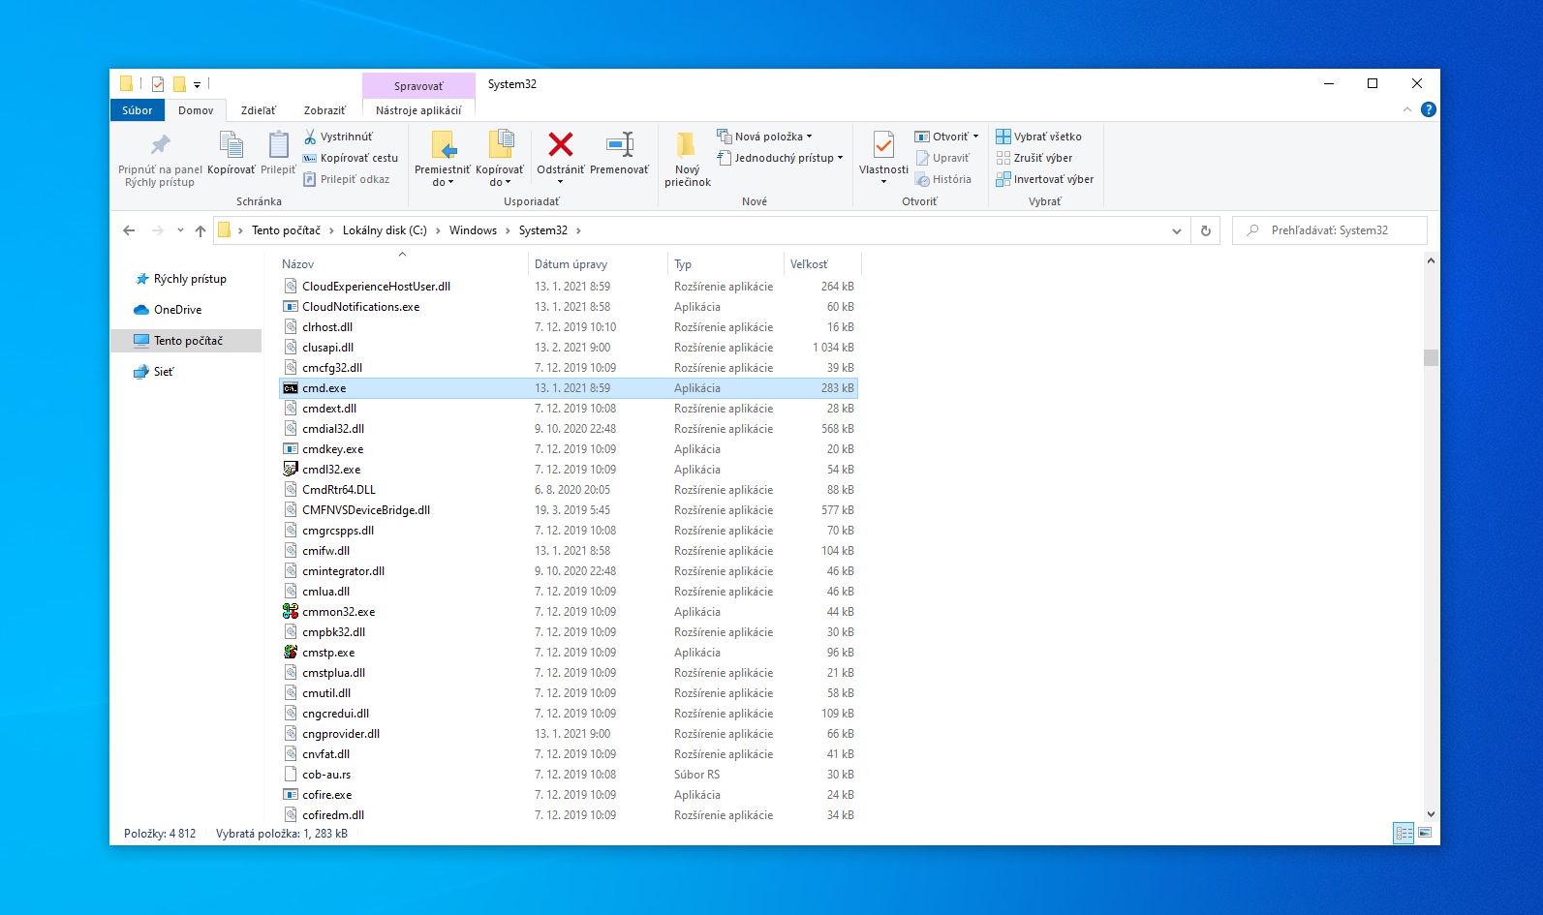Screen dimensions: 1543x915
Task: Open the help question mark icon
Action: 1428,109
